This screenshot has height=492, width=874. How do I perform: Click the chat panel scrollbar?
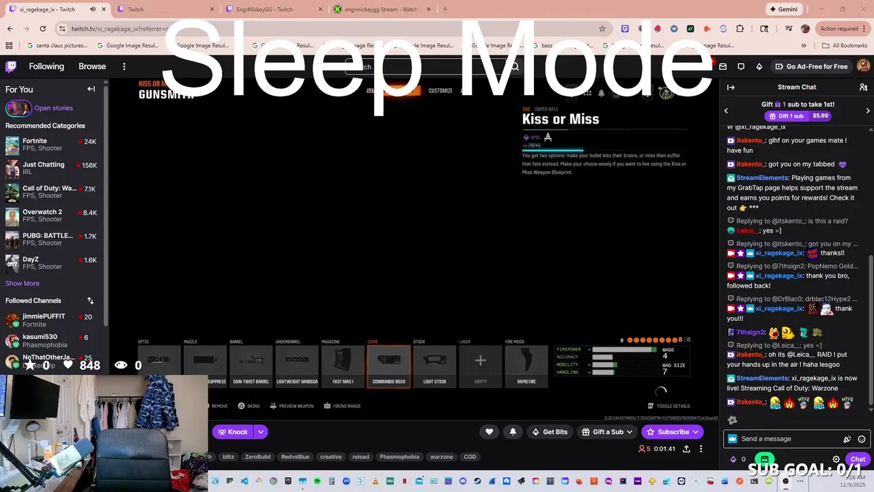click(x=871, y=331)
